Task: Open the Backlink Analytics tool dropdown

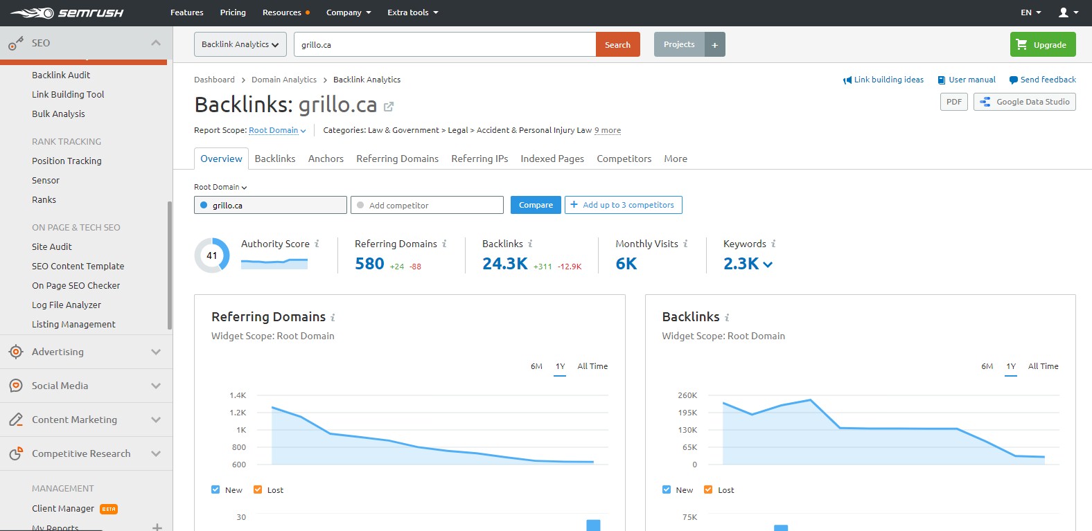Action: [x=240, y=44]
